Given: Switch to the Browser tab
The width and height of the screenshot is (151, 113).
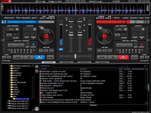Looking at the screenshot, I should (49, 62).
